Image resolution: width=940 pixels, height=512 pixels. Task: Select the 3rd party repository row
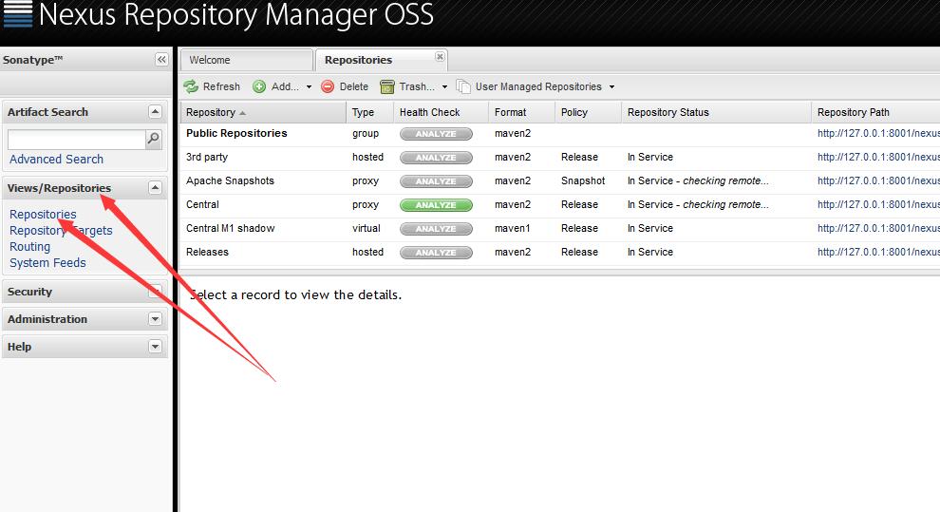[x=560, y=158]
